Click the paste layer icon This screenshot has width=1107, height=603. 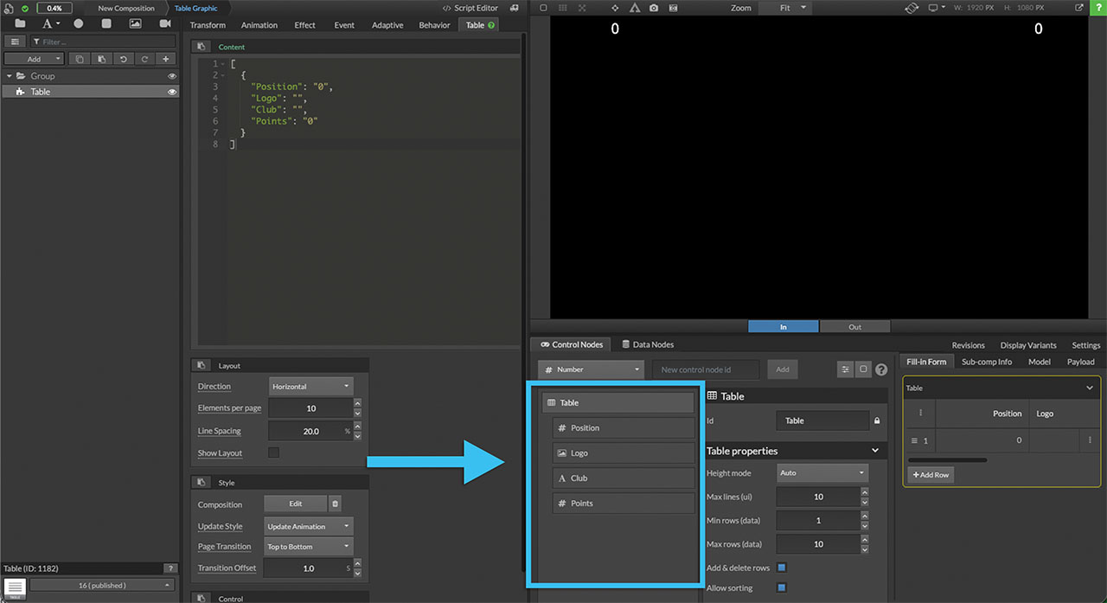[101, 59]
